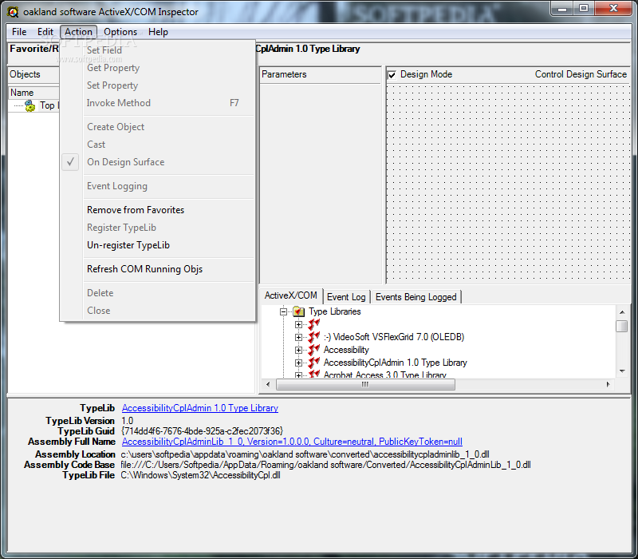The width and height of the screenshot is (638, 559).
Task: Collapse the Type Libraries node
Action: point(284,312)
